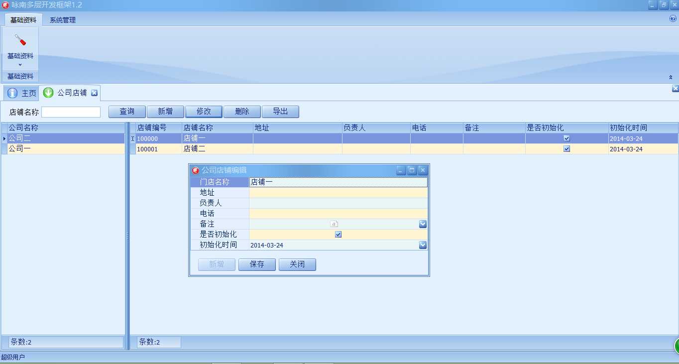
Task: Click the 是否初始化 column header
Action: coord(567,128)
